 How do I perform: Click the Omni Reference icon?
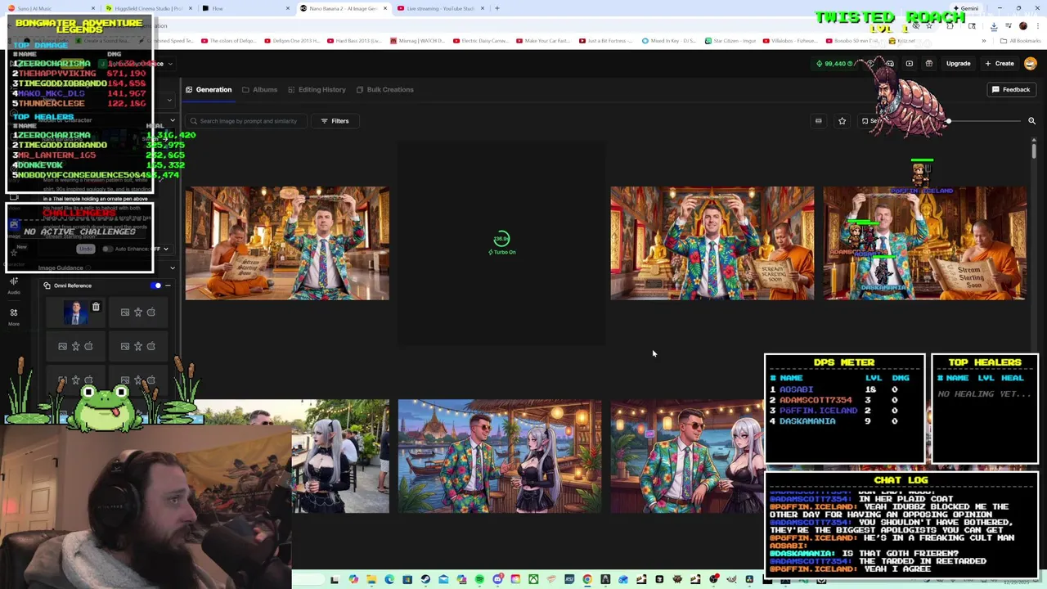(47, 286)
